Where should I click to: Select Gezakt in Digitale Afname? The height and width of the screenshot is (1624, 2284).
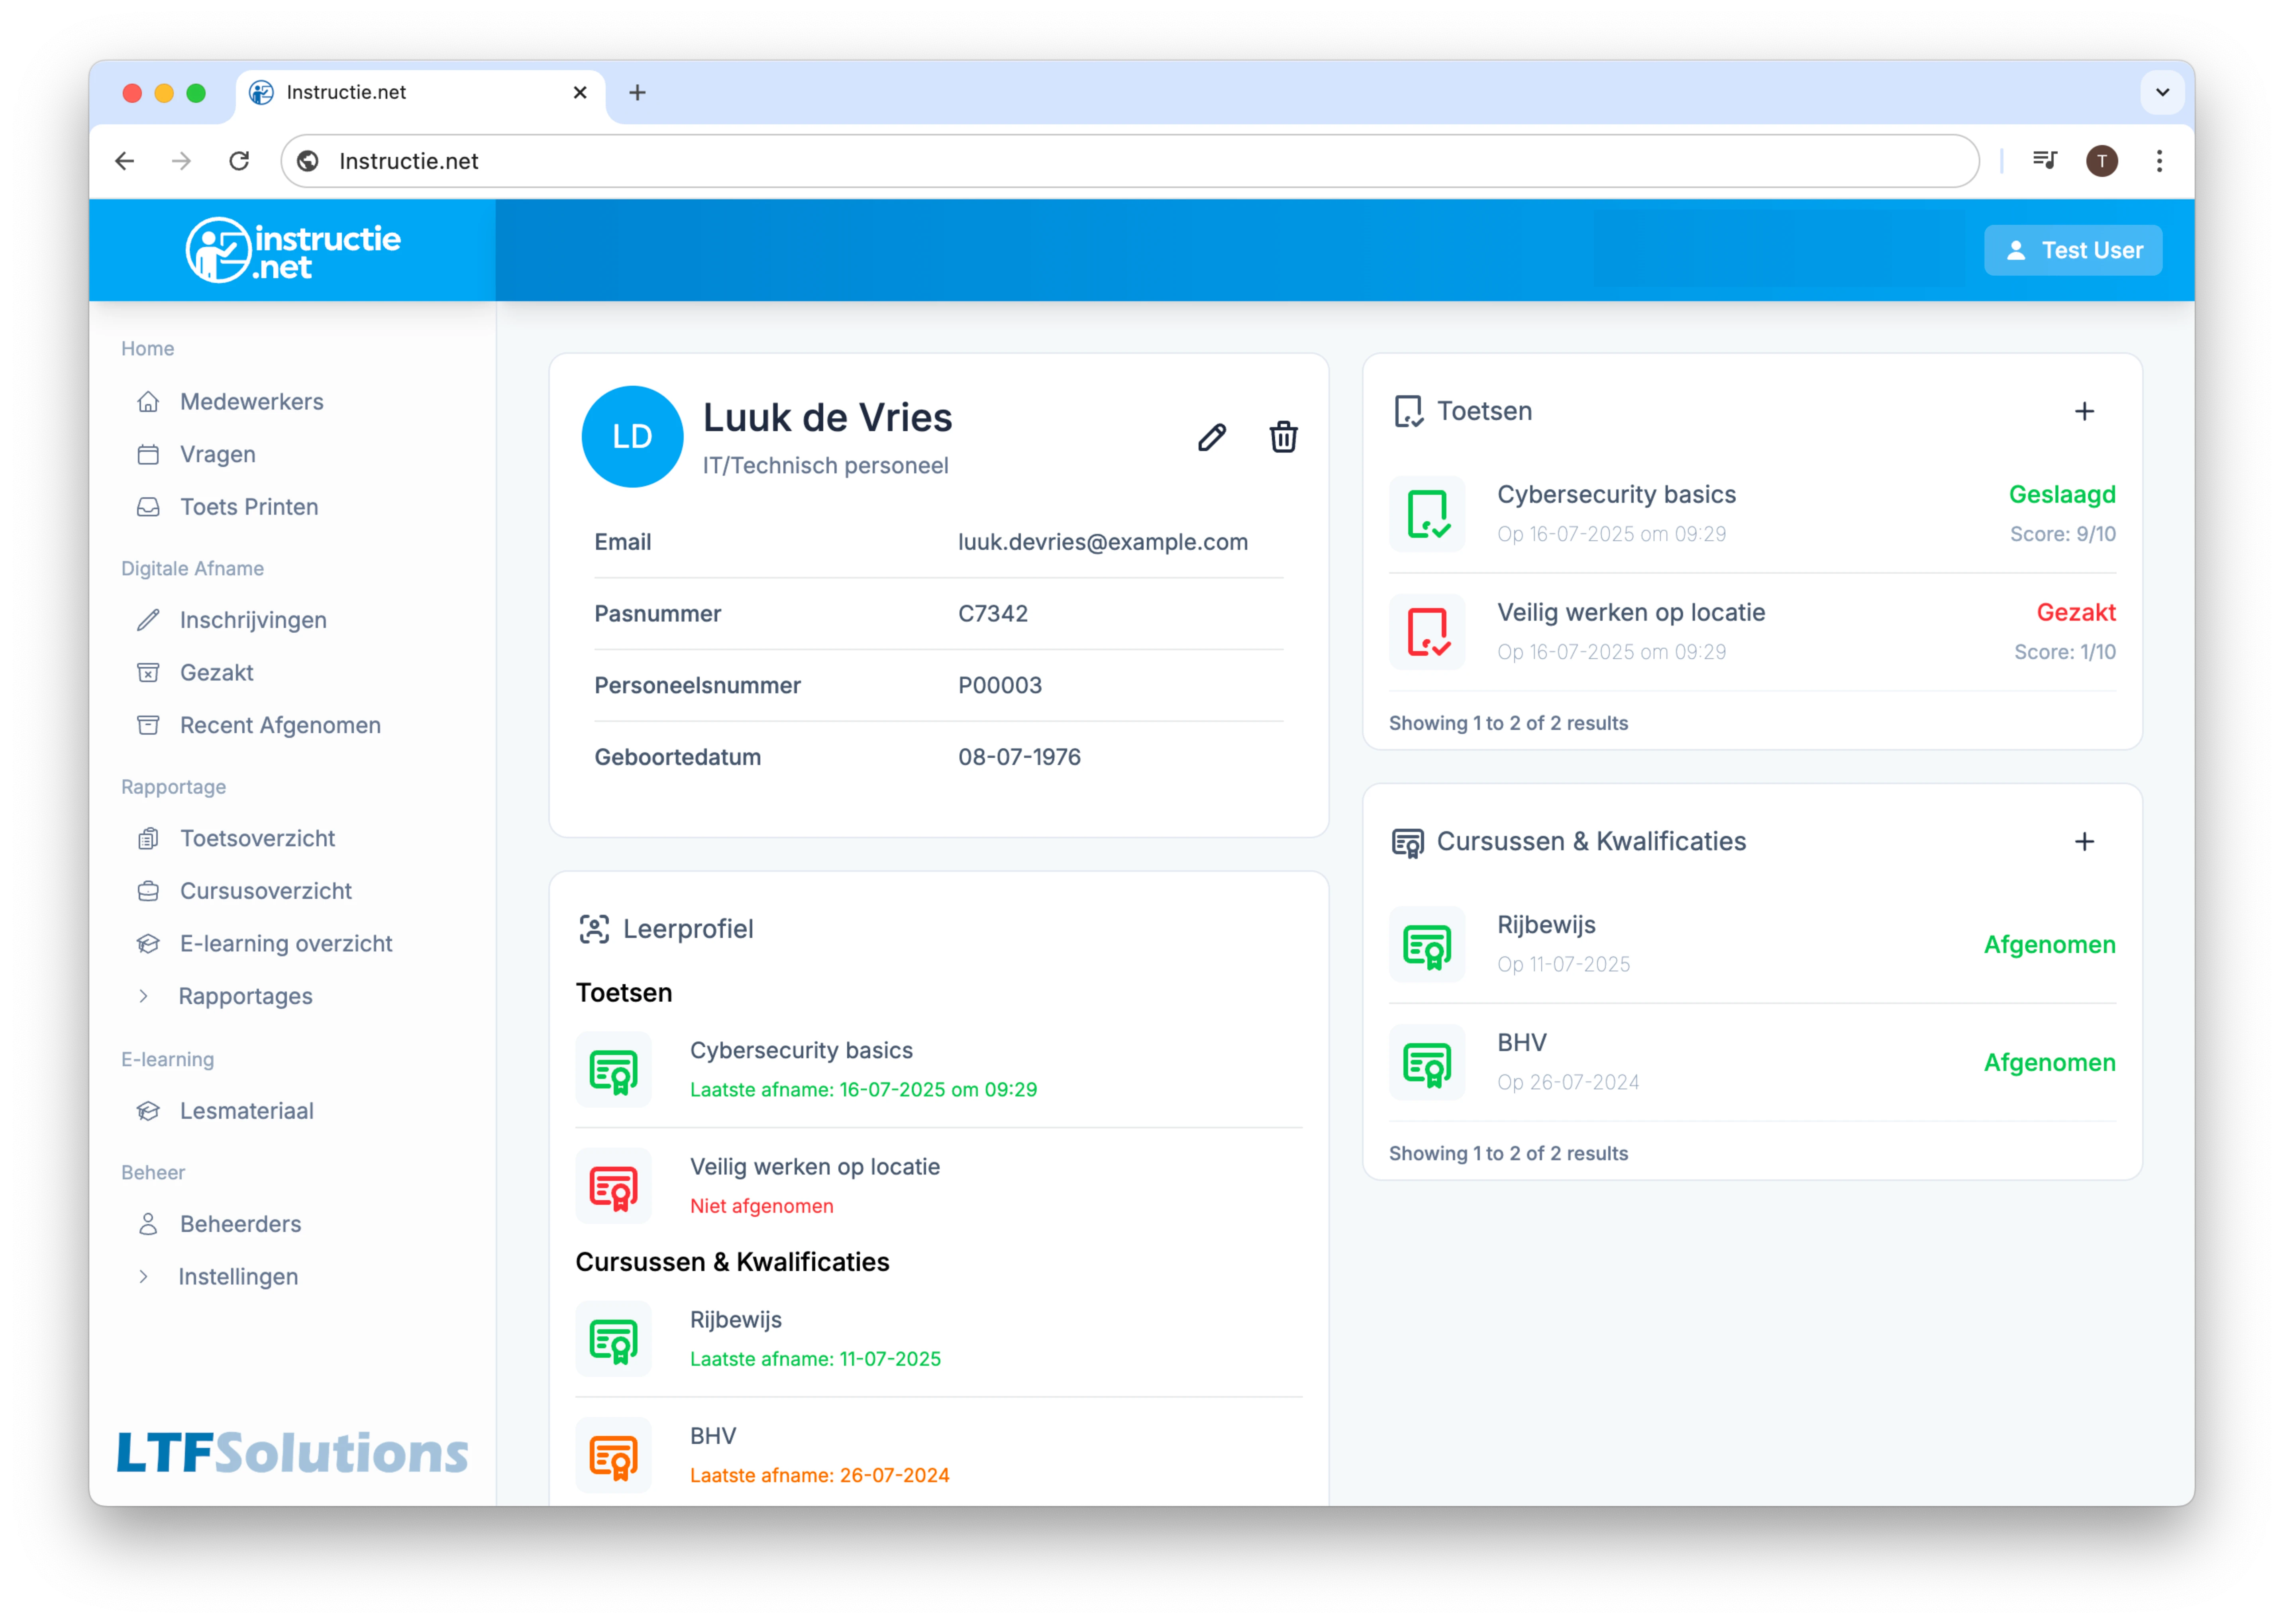tap(217, 672)
